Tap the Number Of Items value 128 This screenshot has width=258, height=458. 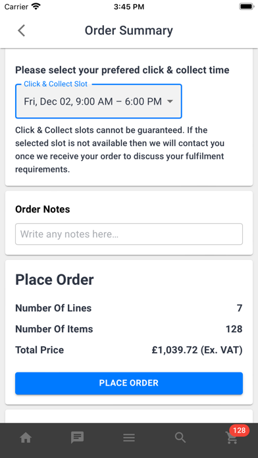pyautogui.click(x=234, y=329)
